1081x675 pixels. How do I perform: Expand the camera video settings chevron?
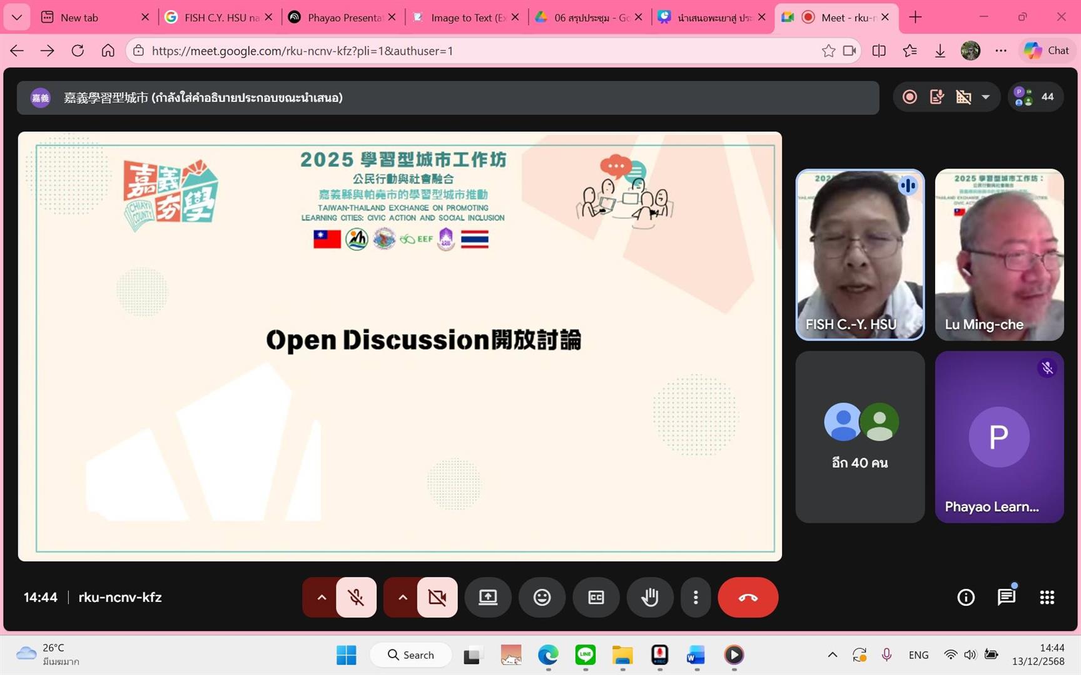[x=403, y=597]
